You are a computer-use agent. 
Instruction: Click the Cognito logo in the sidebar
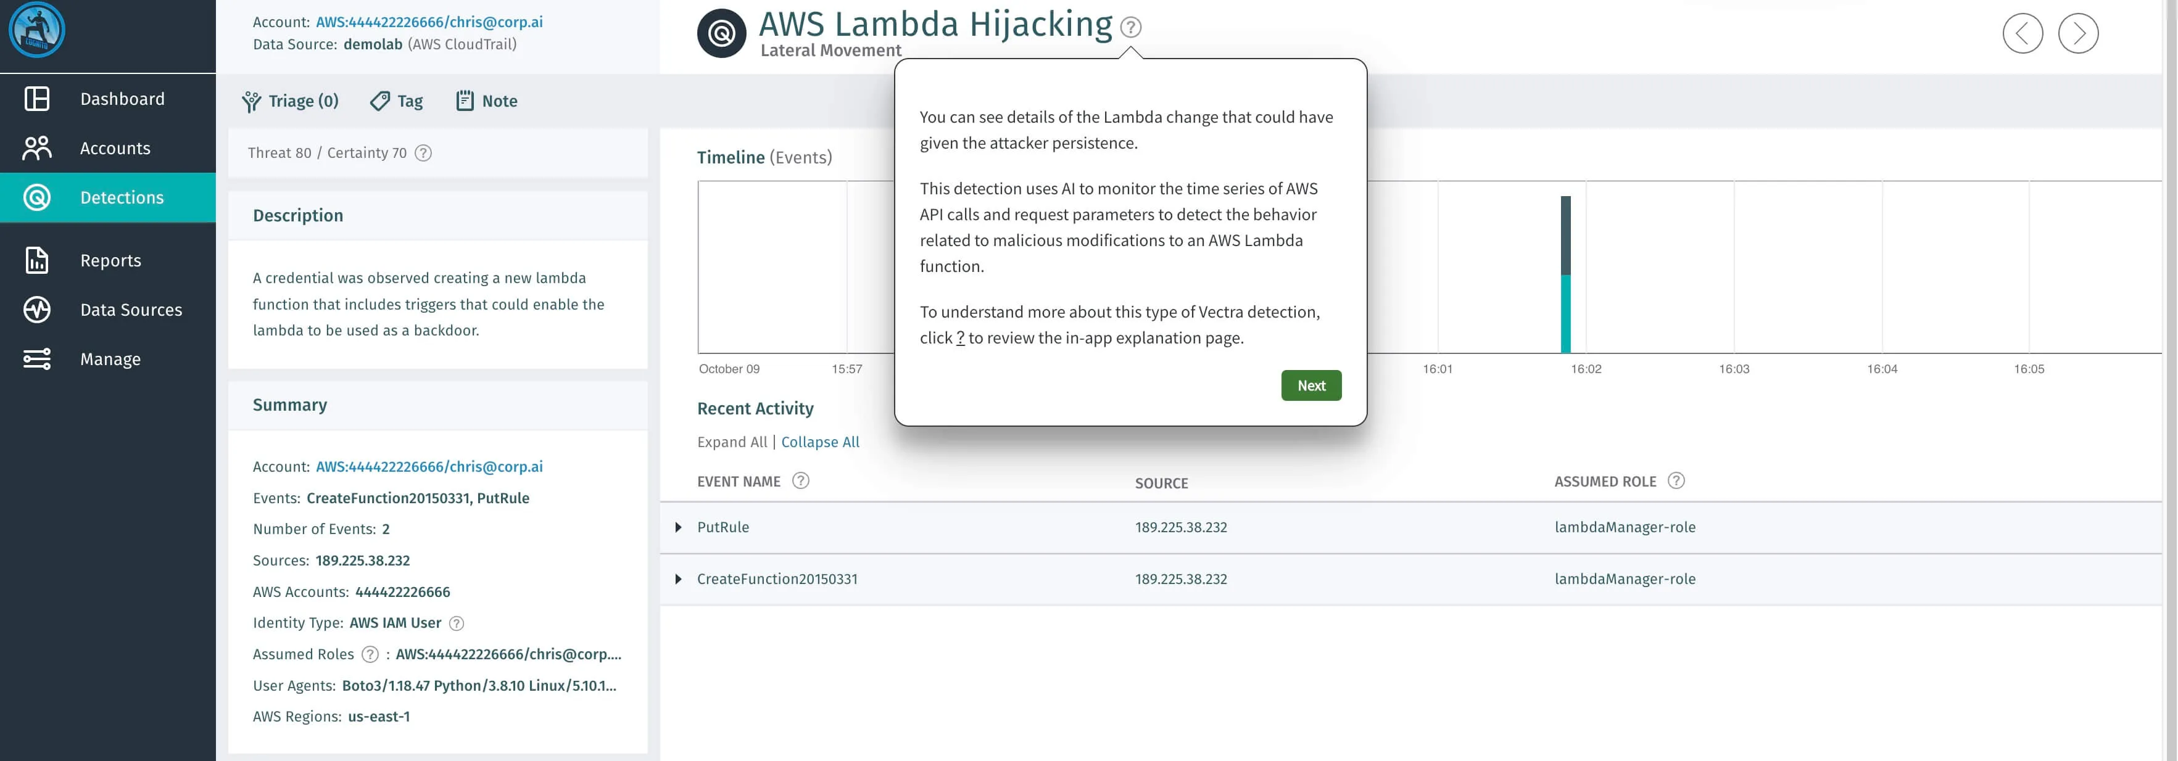click(x=36, y=30)
